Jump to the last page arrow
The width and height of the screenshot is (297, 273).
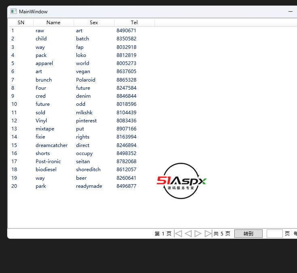pyautogui.click(x=208, y=233)
